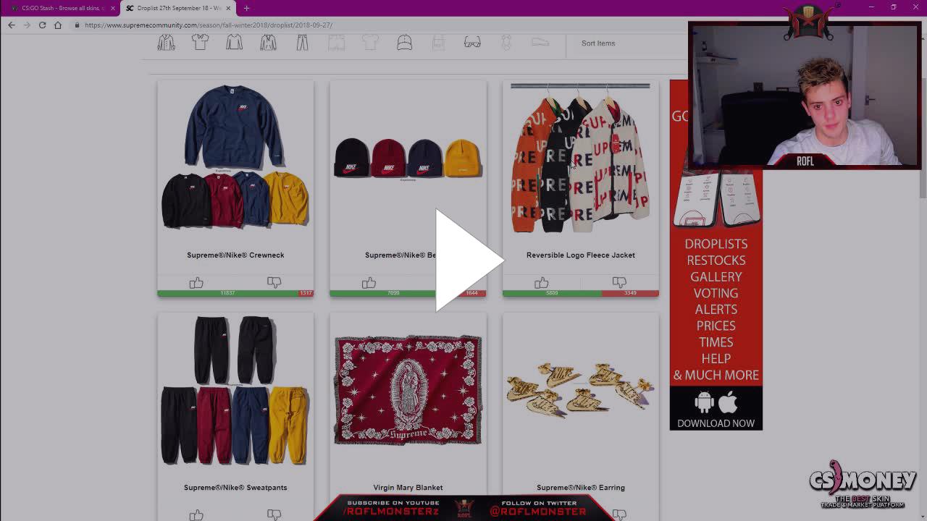This screenshot has height=521, width=927.
Task: Open the Sort Items dropdown
Action: pos(598,43)
